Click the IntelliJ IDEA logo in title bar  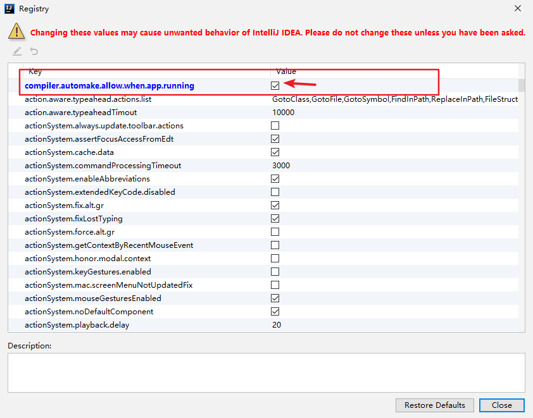[x=9, y=9]
